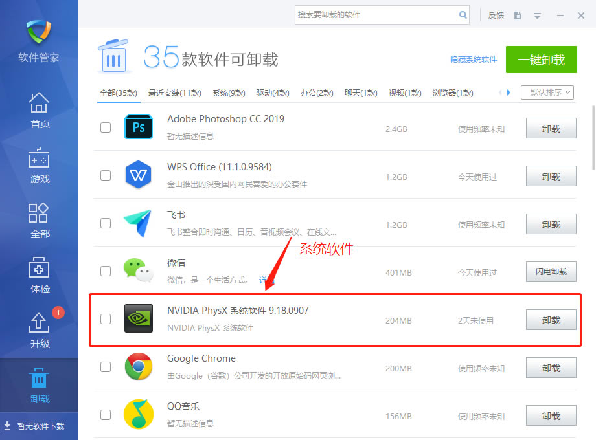Open the 游戏 games section icon
The image size is (596, 440).
pyautogui.click(x=39, y=158)
